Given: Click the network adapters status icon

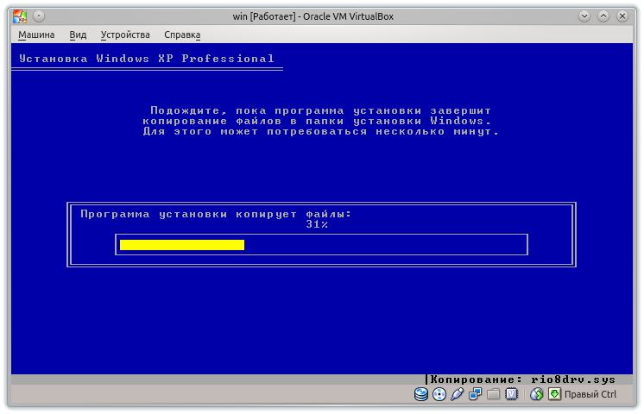Looking at the screenshot, I should click(x=475, y=394).
